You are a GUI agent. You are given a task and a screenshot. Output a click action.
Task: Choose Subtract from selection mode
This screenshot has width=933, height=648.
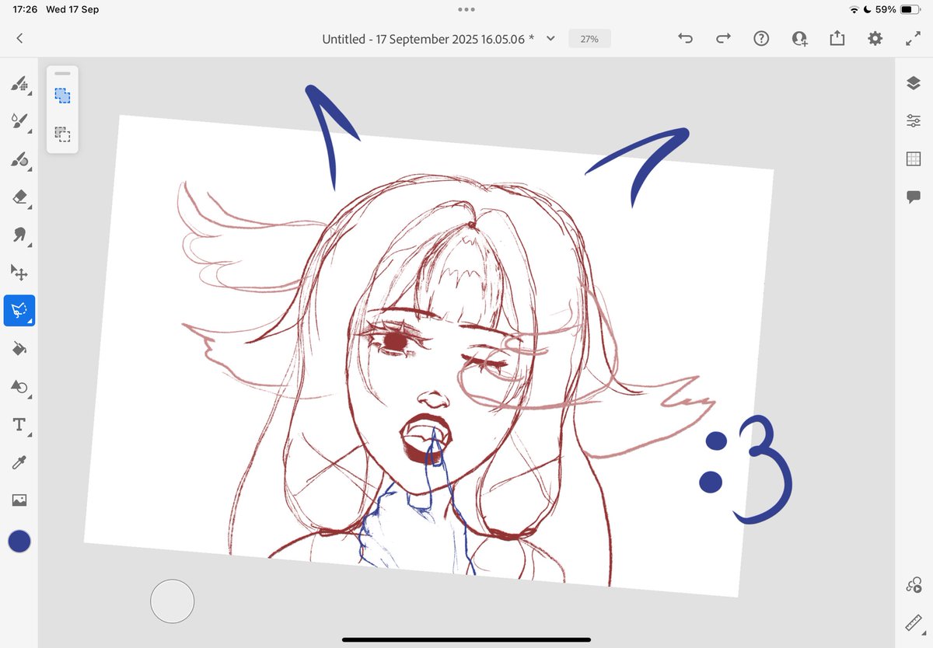click(62, 134)
